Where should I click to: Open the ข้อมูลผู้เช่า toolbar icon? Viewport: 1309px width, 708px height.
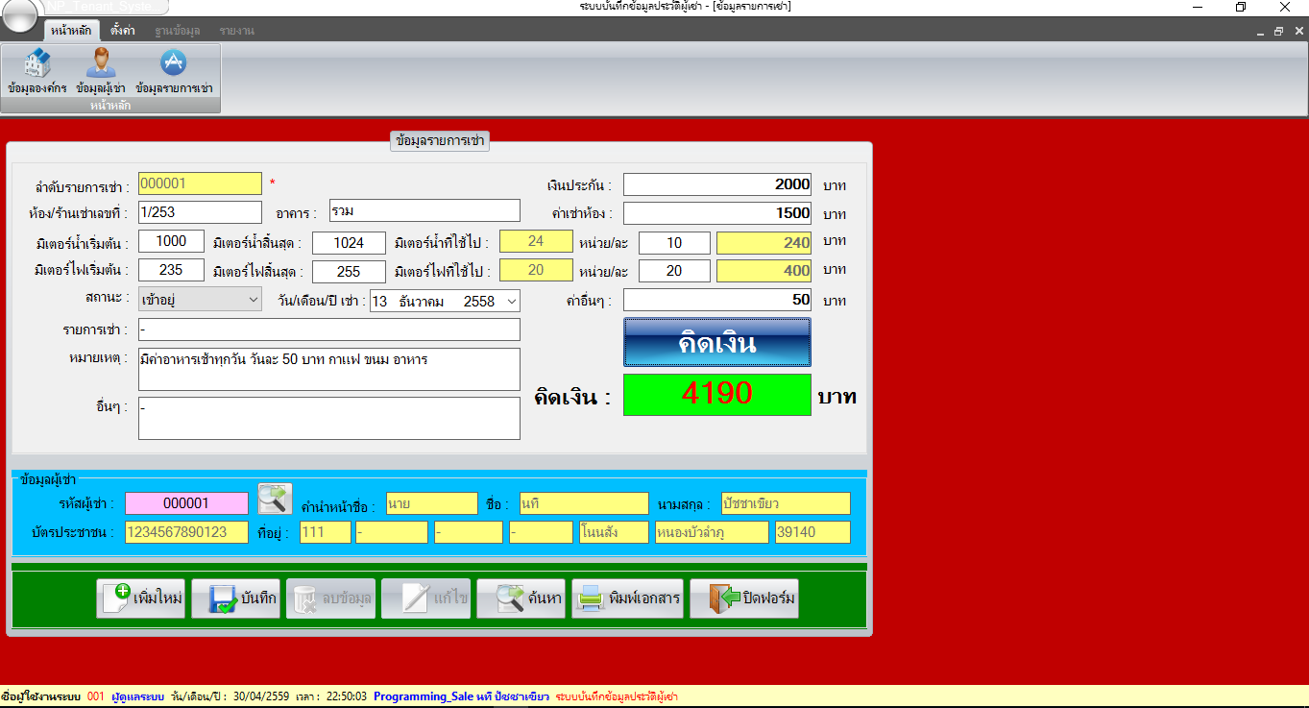click(x=101, y=67)
